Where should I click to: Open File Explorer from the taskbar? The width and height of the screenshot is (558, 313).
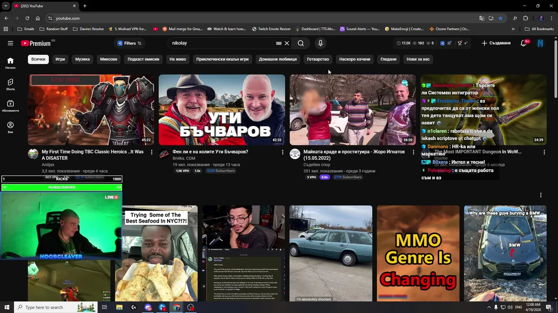click(119, 307)
